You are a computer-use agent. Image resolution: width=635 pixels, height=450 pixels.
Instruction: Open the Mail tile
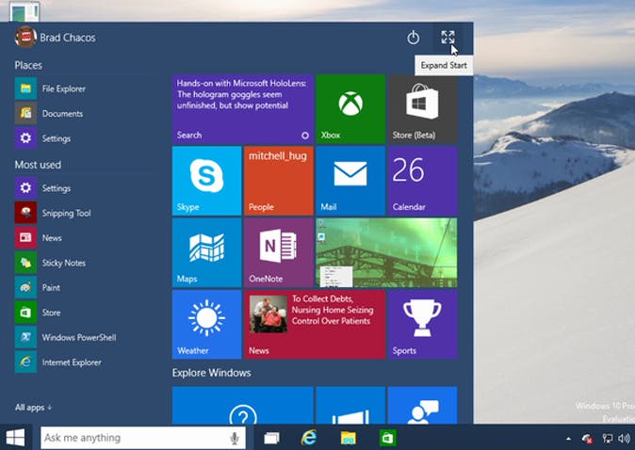[x=350, y=181]
